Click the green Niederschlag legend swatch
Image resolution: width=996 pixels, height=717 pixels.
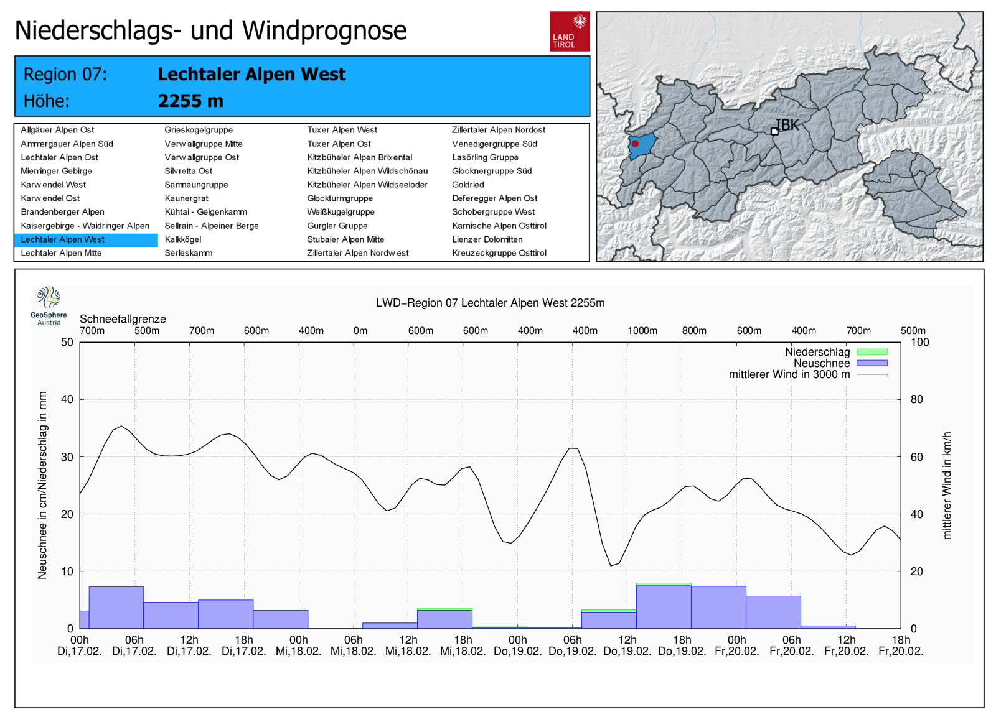[x=872, y=352]
